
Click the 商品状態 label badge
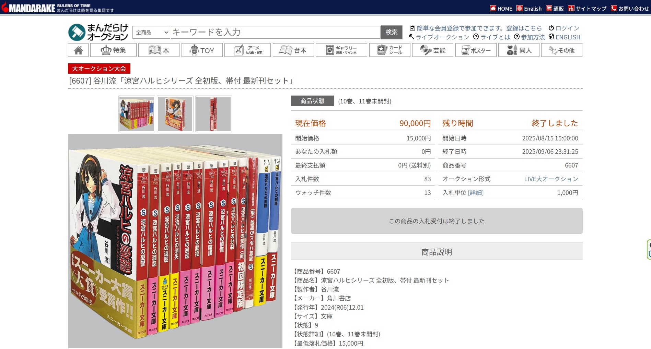point(312,101)
